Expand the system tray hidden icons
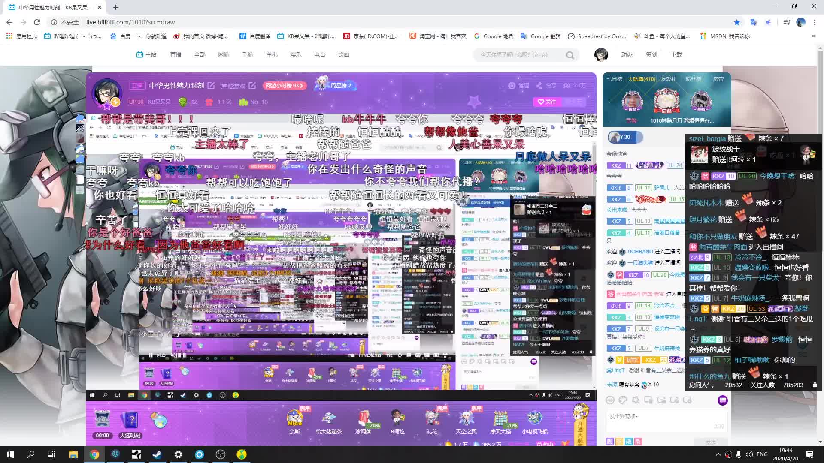Screen dimensions: 824x463 click(x=718, y=454)
